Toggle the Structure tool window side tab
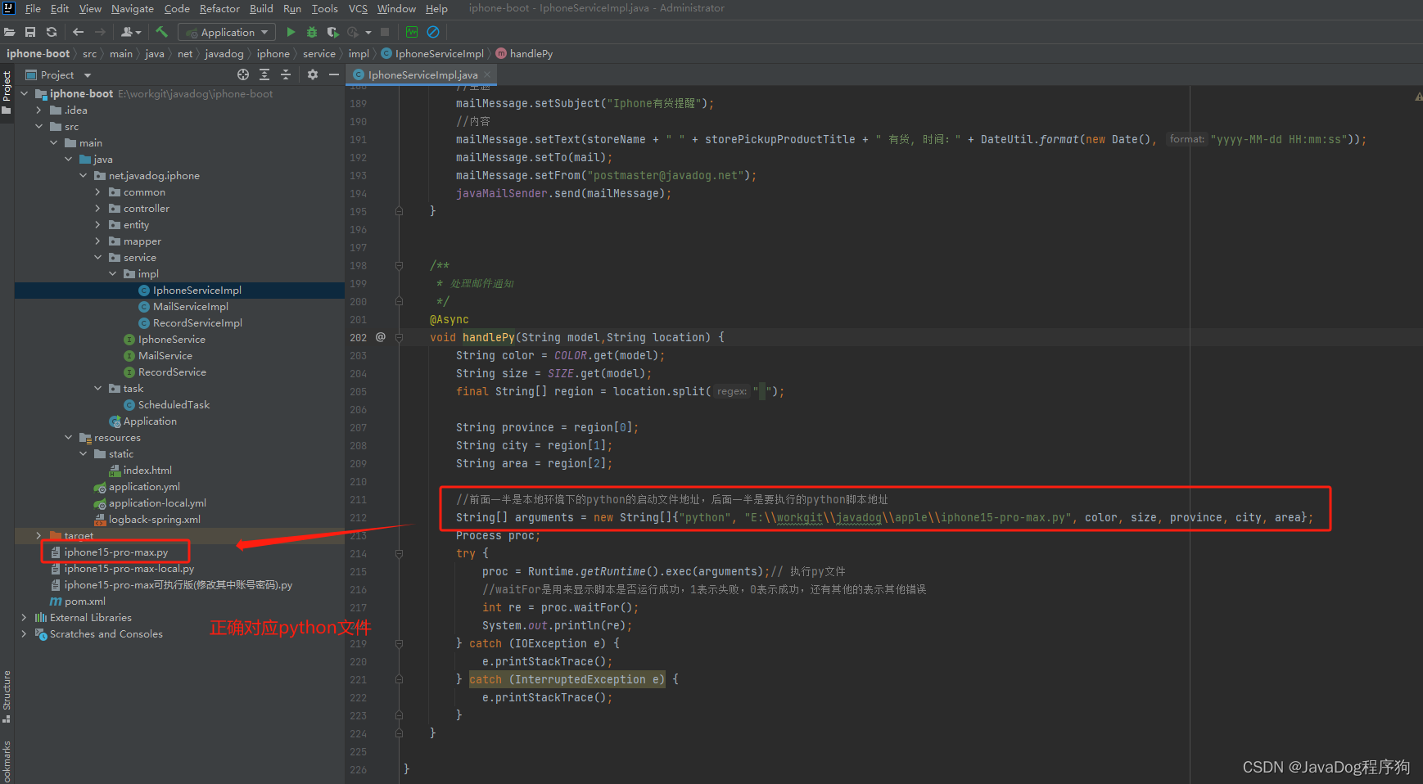Screen dimensions: 1423x784 pyautogui.click(x=7, y=692)
